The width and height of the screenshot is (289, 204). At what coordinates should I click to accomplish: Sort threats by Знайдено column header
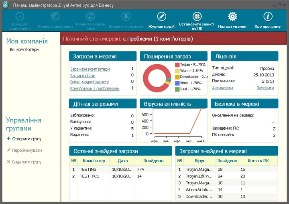click(153, 161)
